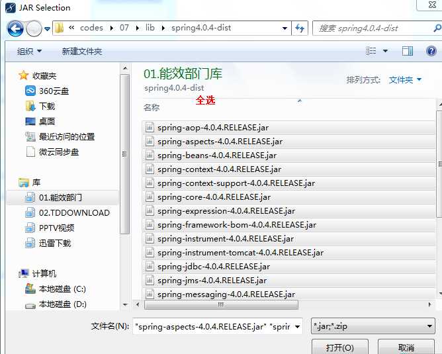
Task: Click right arrow of file list horizontal scrollbar
Action: tap(429, 304)
